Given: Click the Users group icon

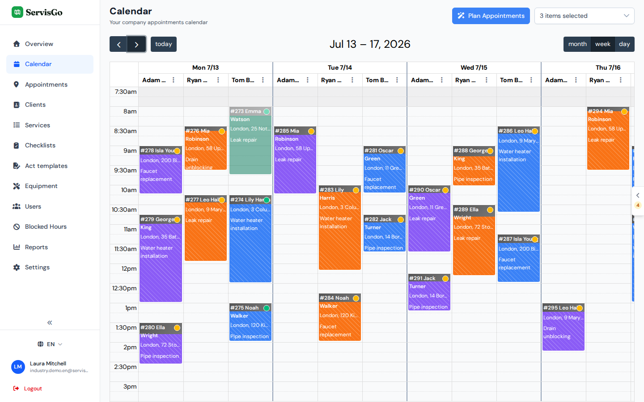Looking at the screenshot, I should [x=17, y=206].
